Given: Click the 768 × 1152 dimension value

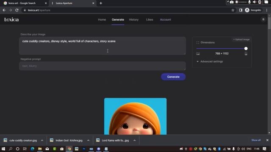Looking at the screenshot, I should pyautogui.click(x=222, y=54).
